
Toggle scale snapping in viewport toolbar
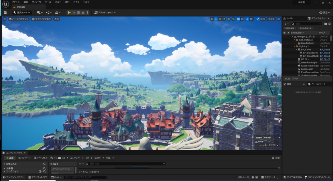tap(258, 19)
